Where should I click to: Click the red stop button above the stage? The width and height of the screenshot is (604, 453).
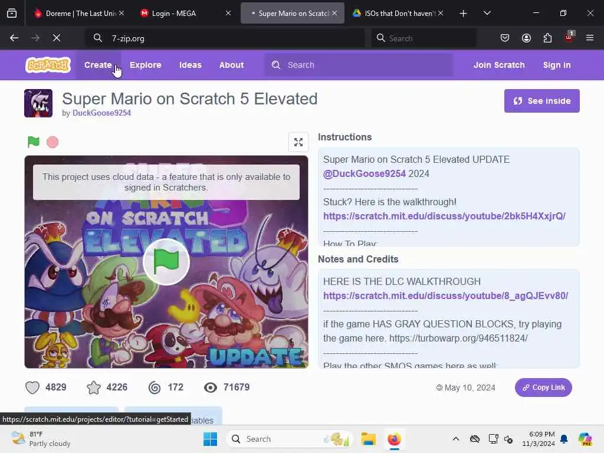(52, 142)
